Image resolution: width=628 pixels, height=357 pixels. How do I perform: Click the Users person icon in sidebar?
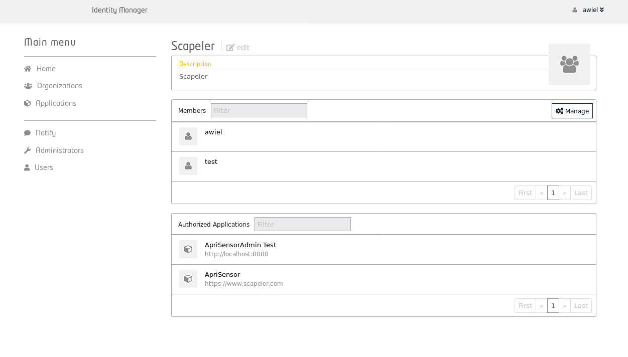click(x=27, y=167)
